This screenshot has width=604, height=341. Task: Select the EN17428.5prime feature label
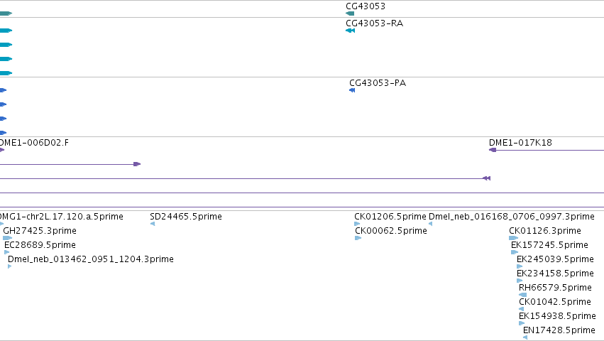(x=559, y=330)
